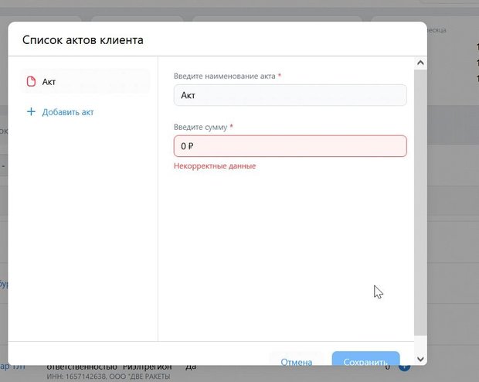Click the plus icon next to Добавить акт
The height and width of the screenshot is (382, 479).
pos(32,112)
